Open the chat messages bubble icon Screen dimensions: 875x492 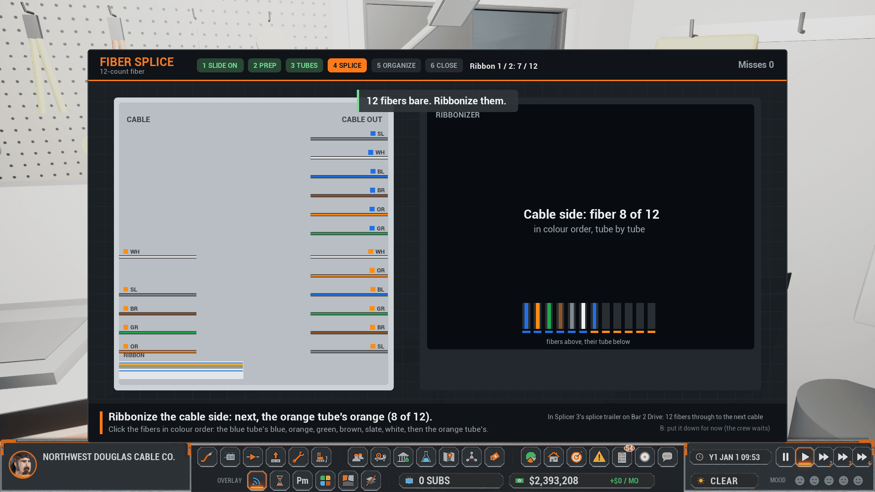[x=668, y=457]
